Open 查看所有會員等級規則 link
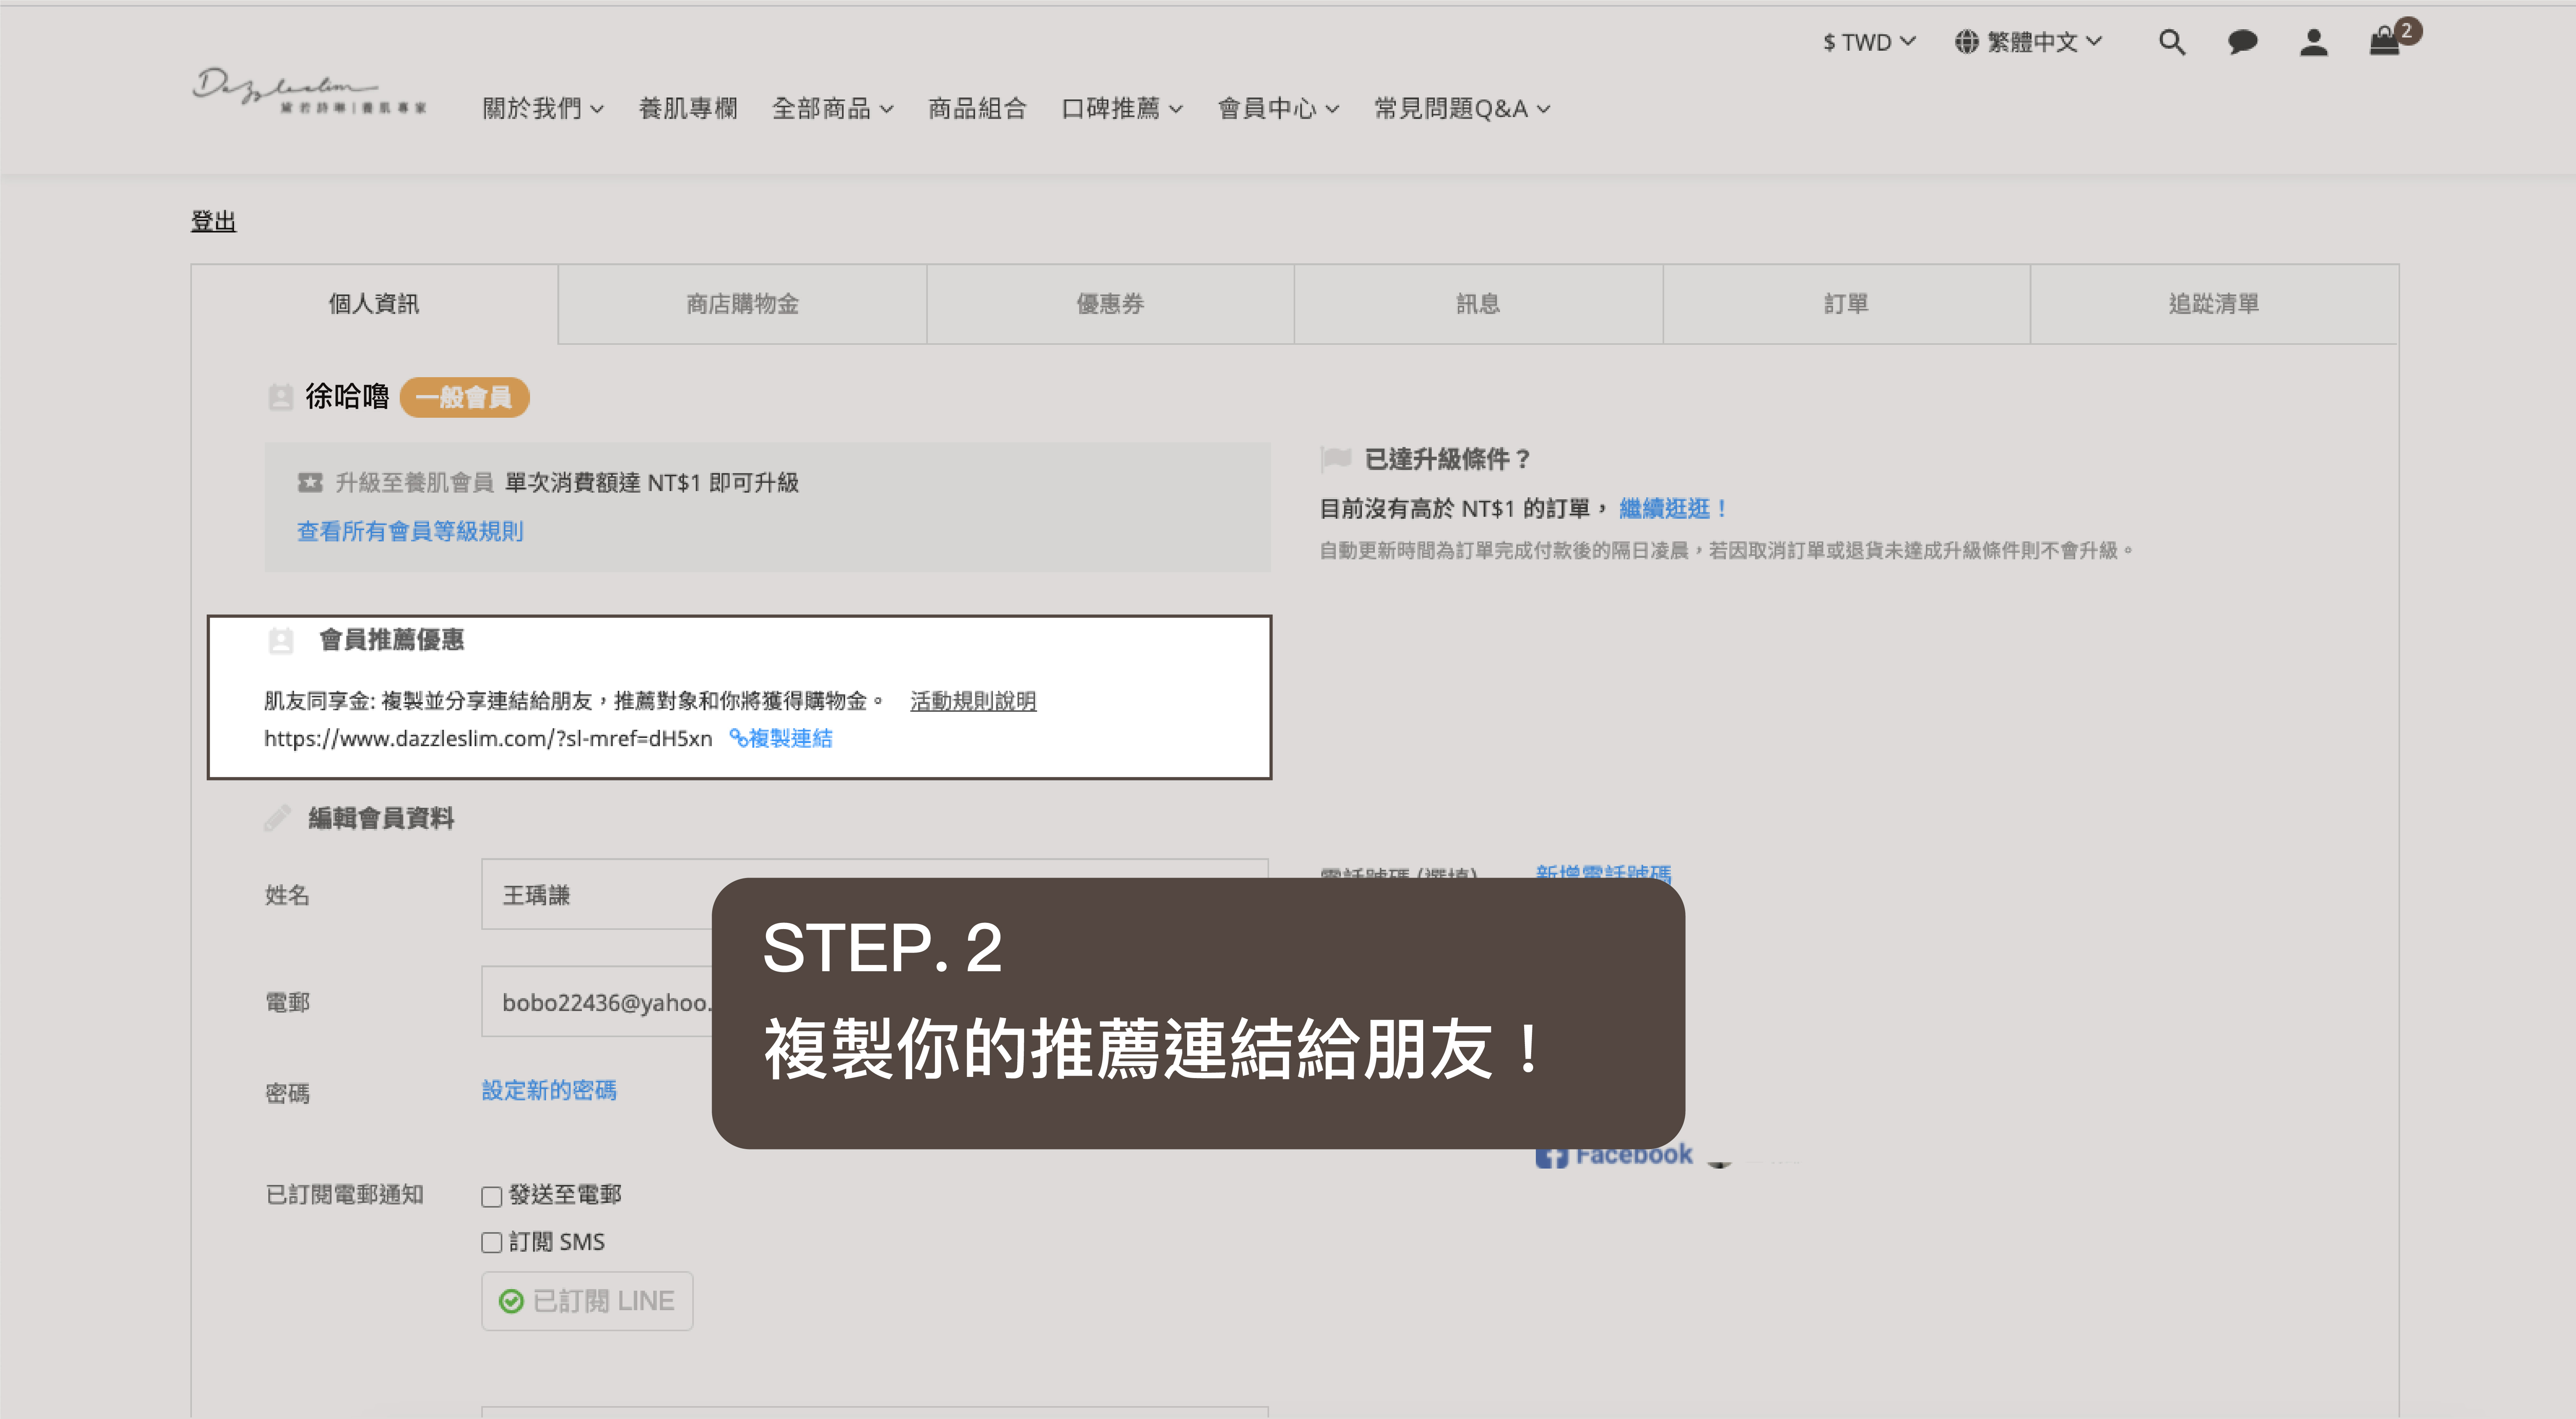 (x=410, y=531)
